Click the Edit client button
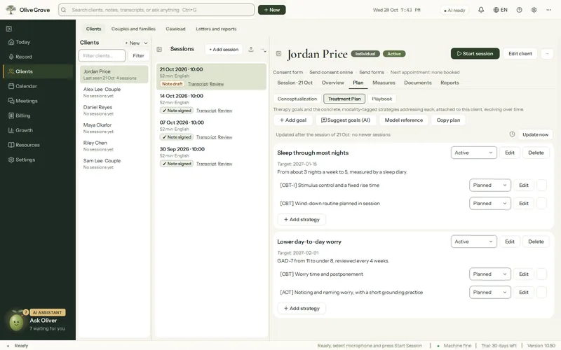This screenshot has width=561, height=350. click(520, 54)
